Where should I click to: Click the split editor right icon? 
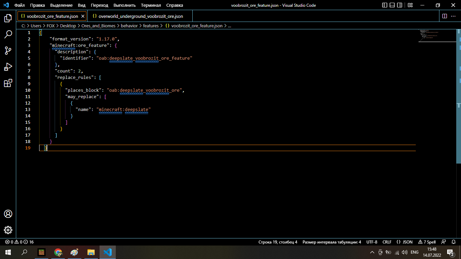point(444,16)
